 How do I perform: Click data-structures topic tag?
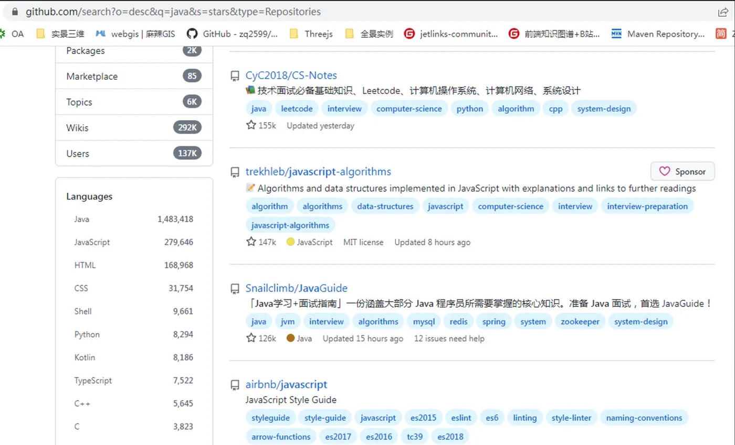(385, 207)
